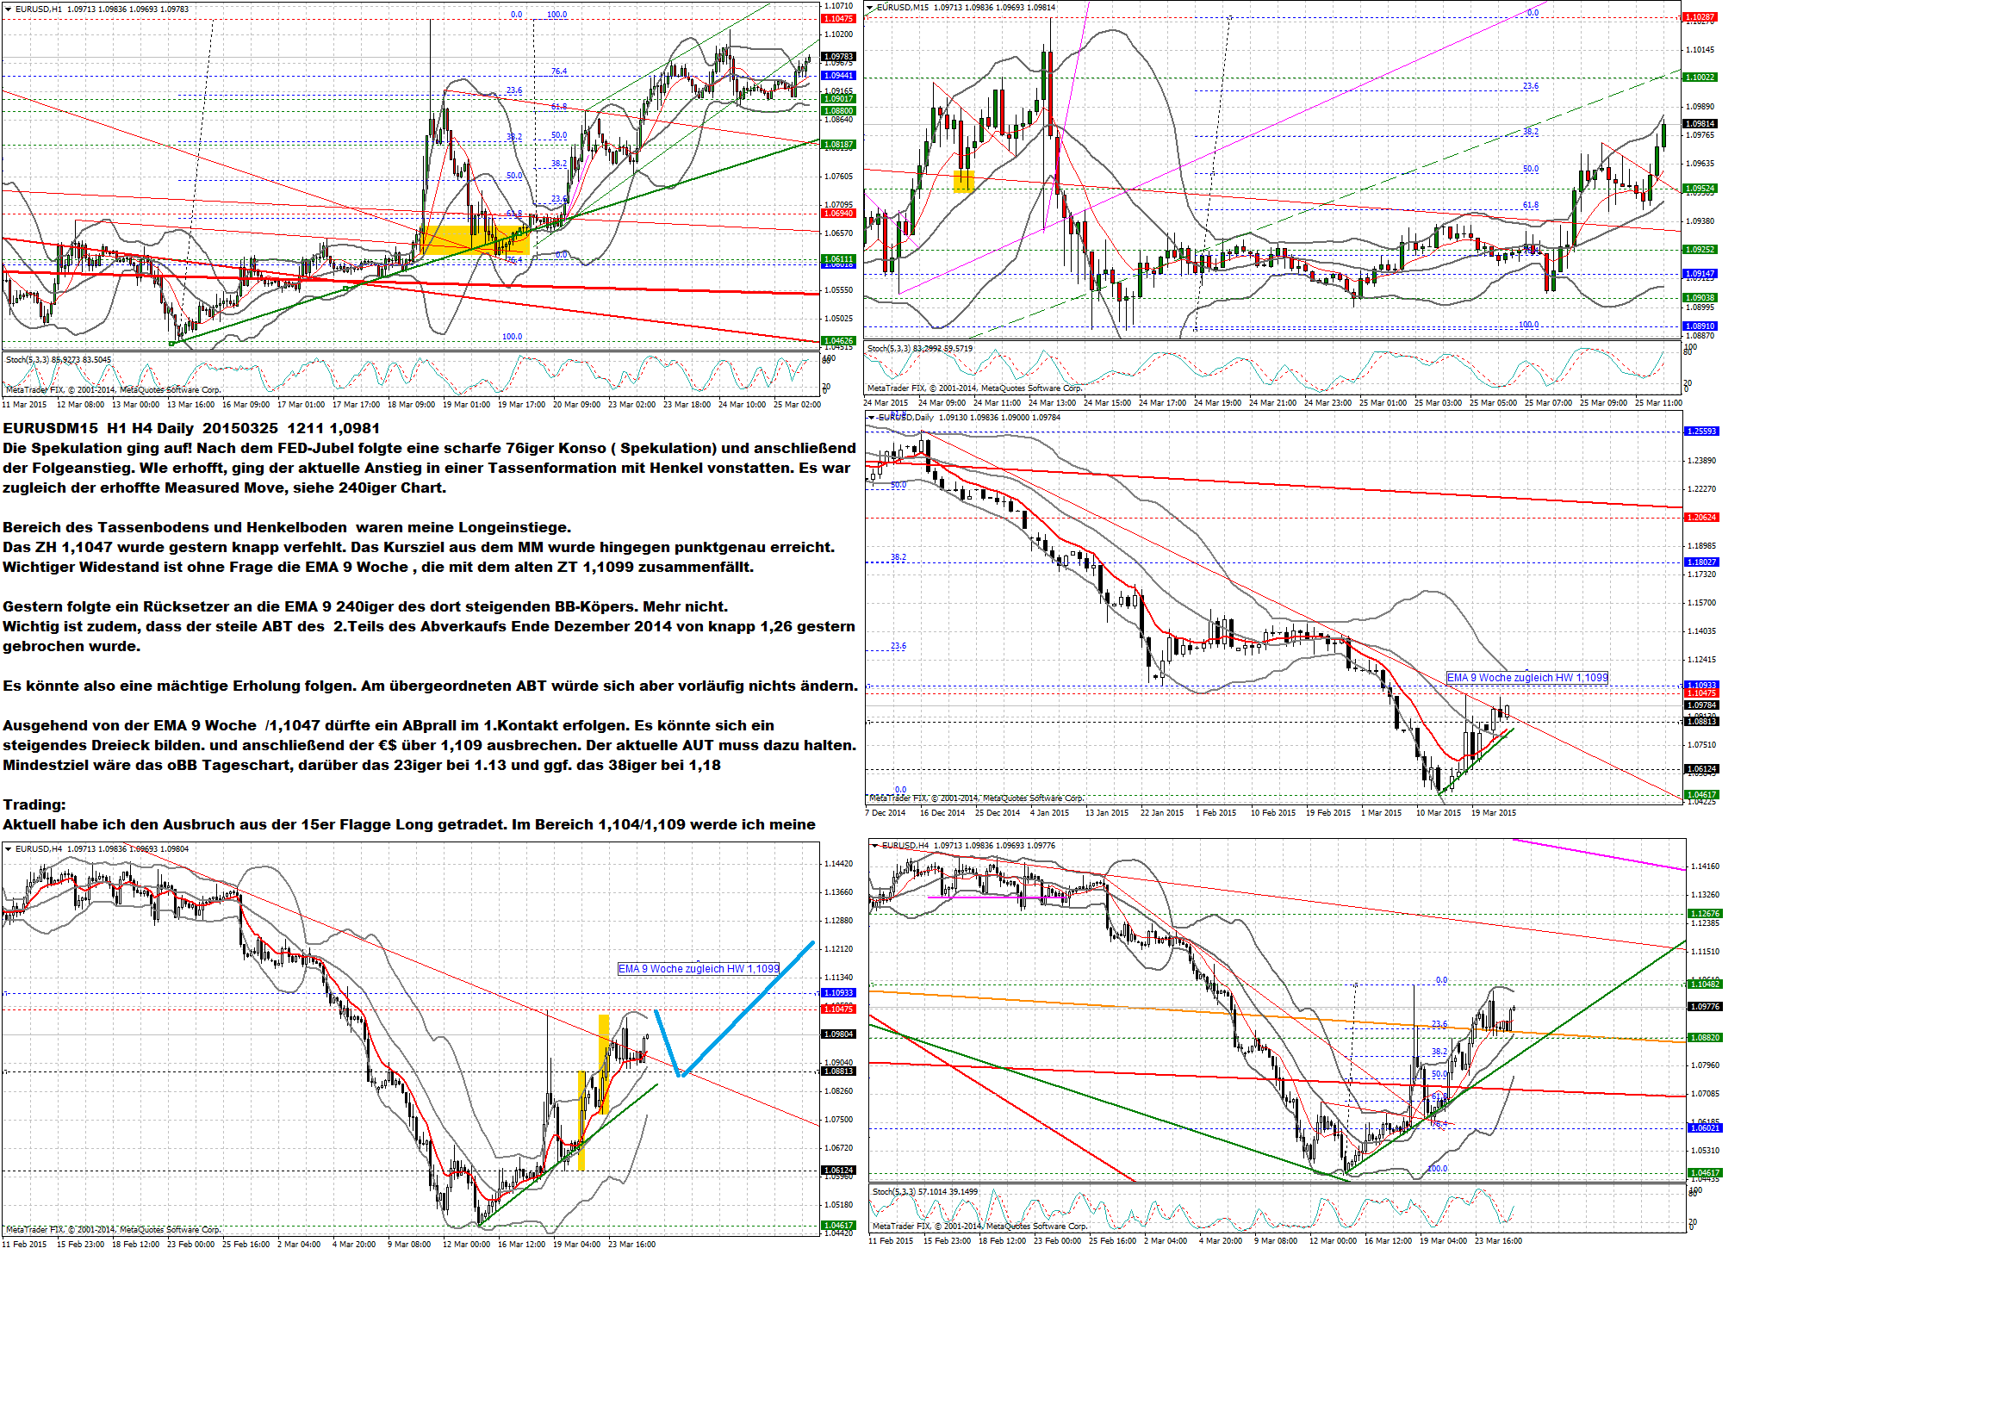Click the blue 1.18027 price label in Daily chart

pos(1701,562)
